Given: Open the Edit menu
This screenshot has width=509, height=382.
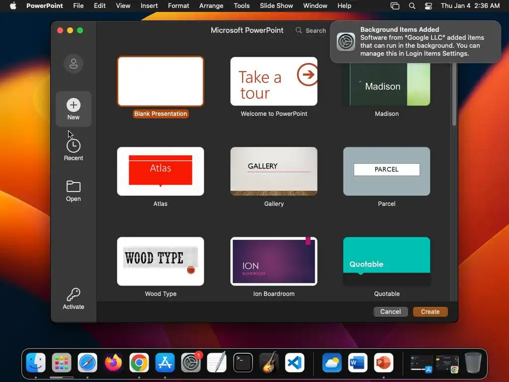Looking at the screenshot, I should 99,6.
